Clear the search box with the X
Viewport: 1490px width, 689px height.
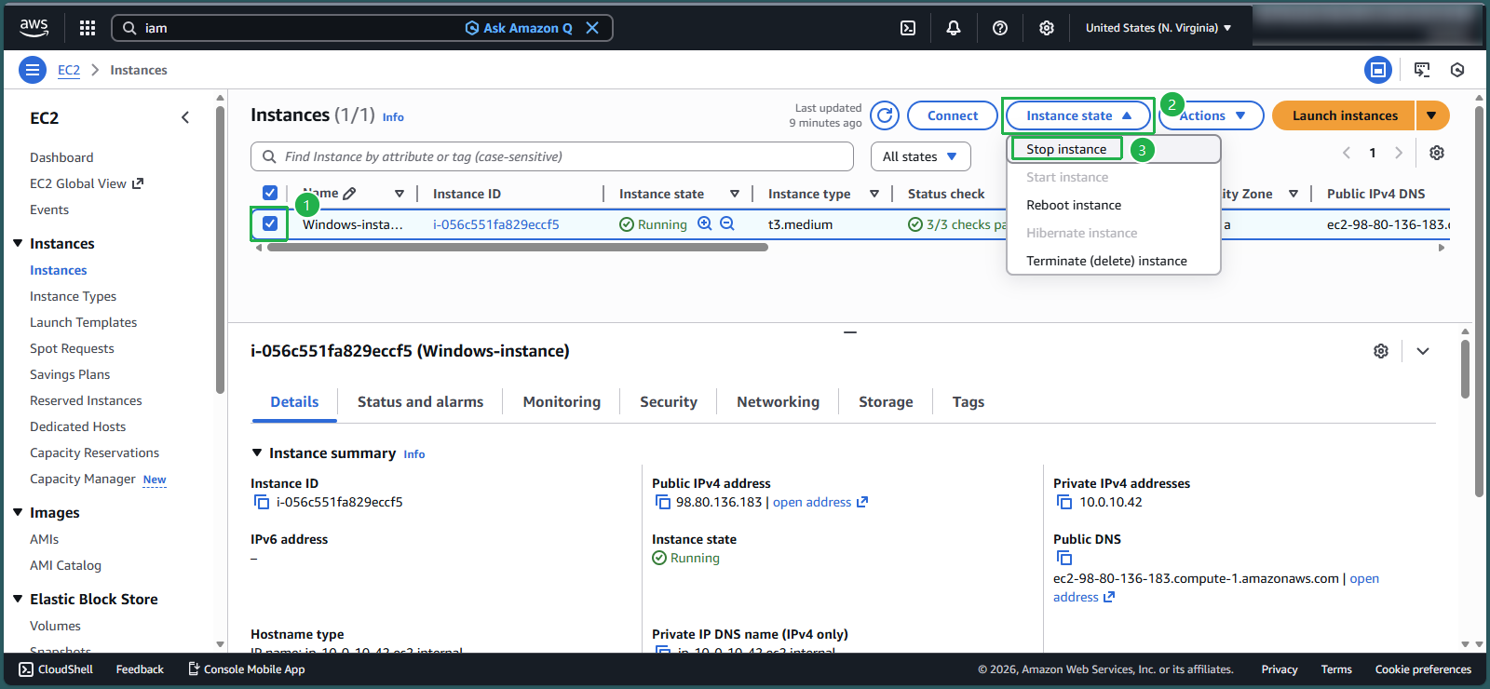[592, 28]
